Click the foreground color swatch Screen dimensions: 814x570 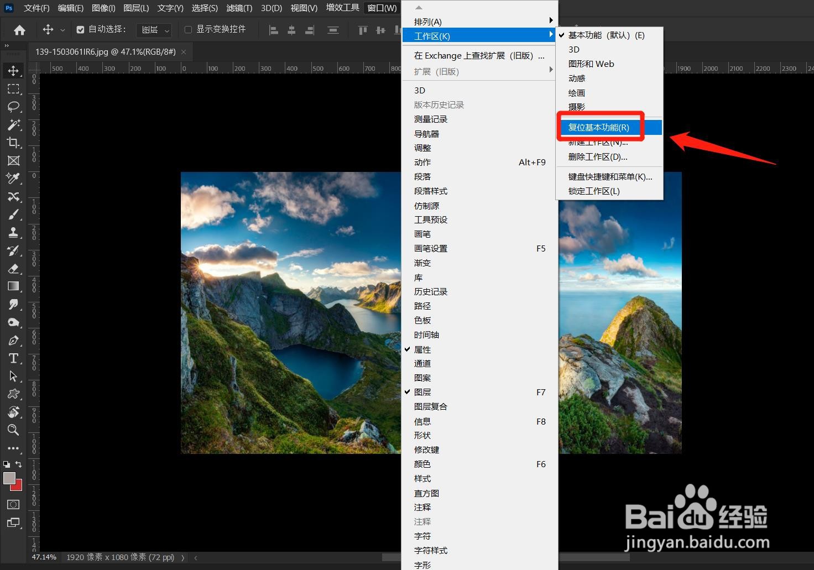tap(9, 478)
